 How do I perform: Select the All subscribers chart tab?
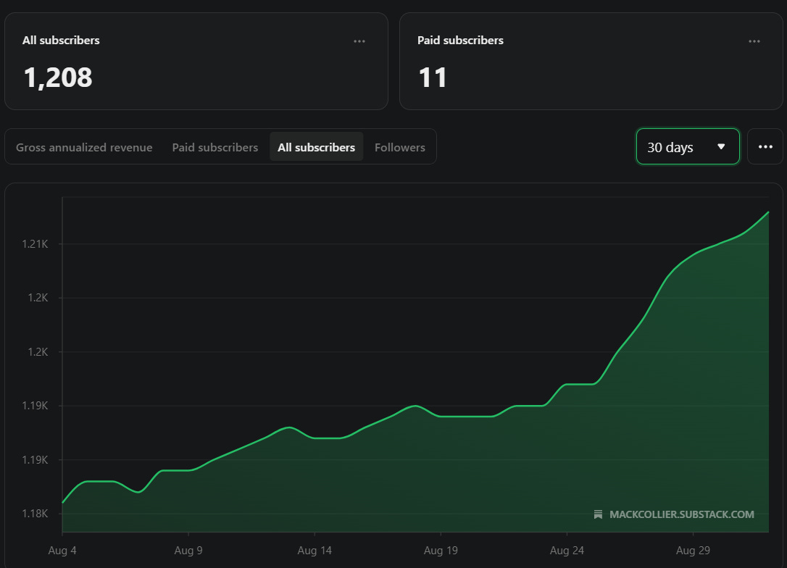click(x=316, y=147)
